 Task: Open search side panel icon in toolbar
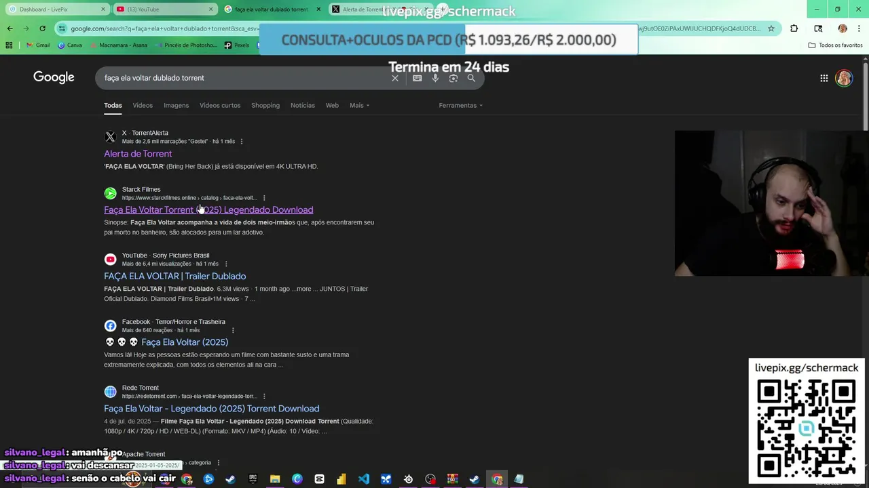click(x=818, y=28)
